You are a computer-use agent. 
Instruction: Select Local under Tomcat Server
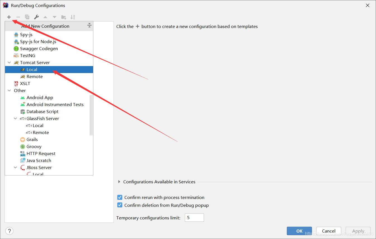pos(49,70)
